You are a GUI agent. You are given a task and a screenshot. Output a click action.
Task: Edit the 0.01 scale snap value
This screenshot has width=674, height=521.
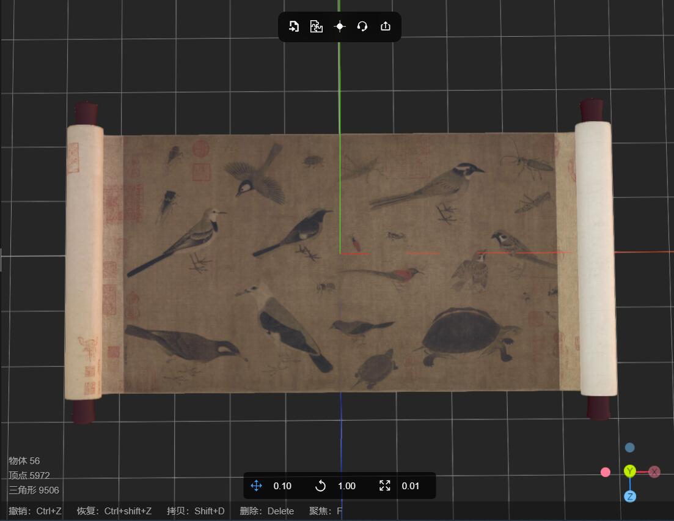point(411,486)
